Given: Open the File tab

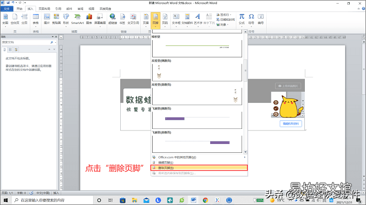Looking at the screenshot, I should [6, 9].
